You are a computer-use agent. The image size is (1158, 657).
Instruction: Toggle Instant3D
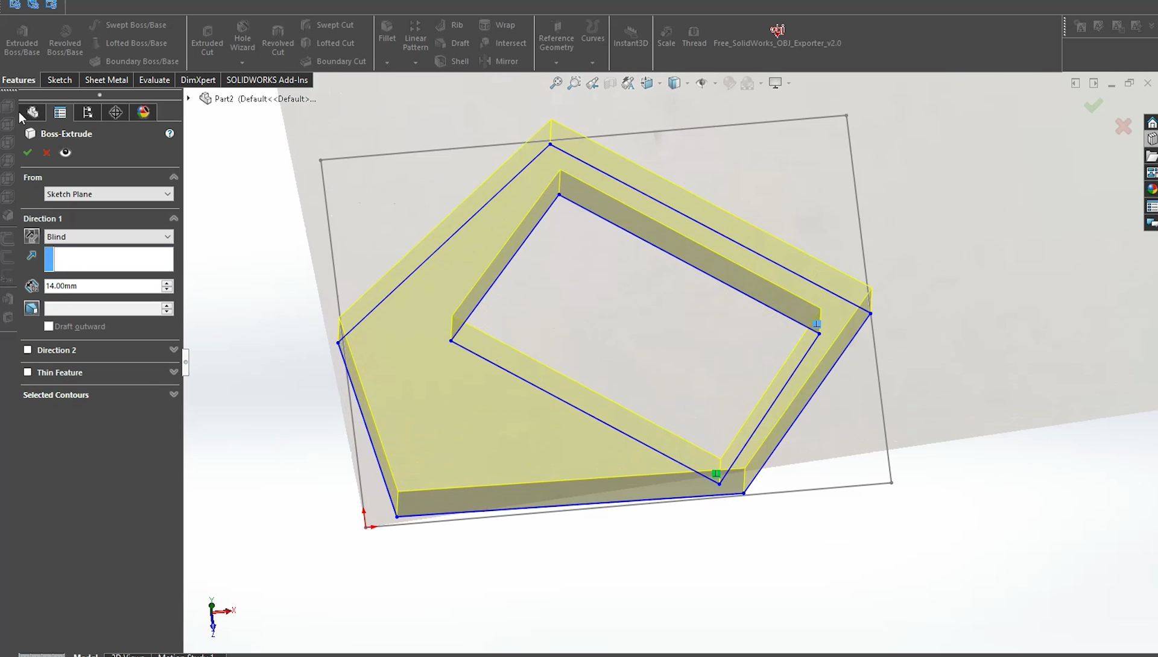(x=630, y=36)
